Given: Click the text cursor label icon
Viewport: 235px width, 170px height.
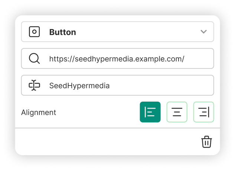Looking at the screenshot, I should pos(34,86).
